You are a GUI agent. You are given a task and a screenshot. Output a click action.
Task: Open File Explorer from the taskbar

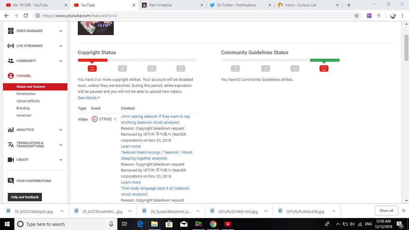coord(154,224)
